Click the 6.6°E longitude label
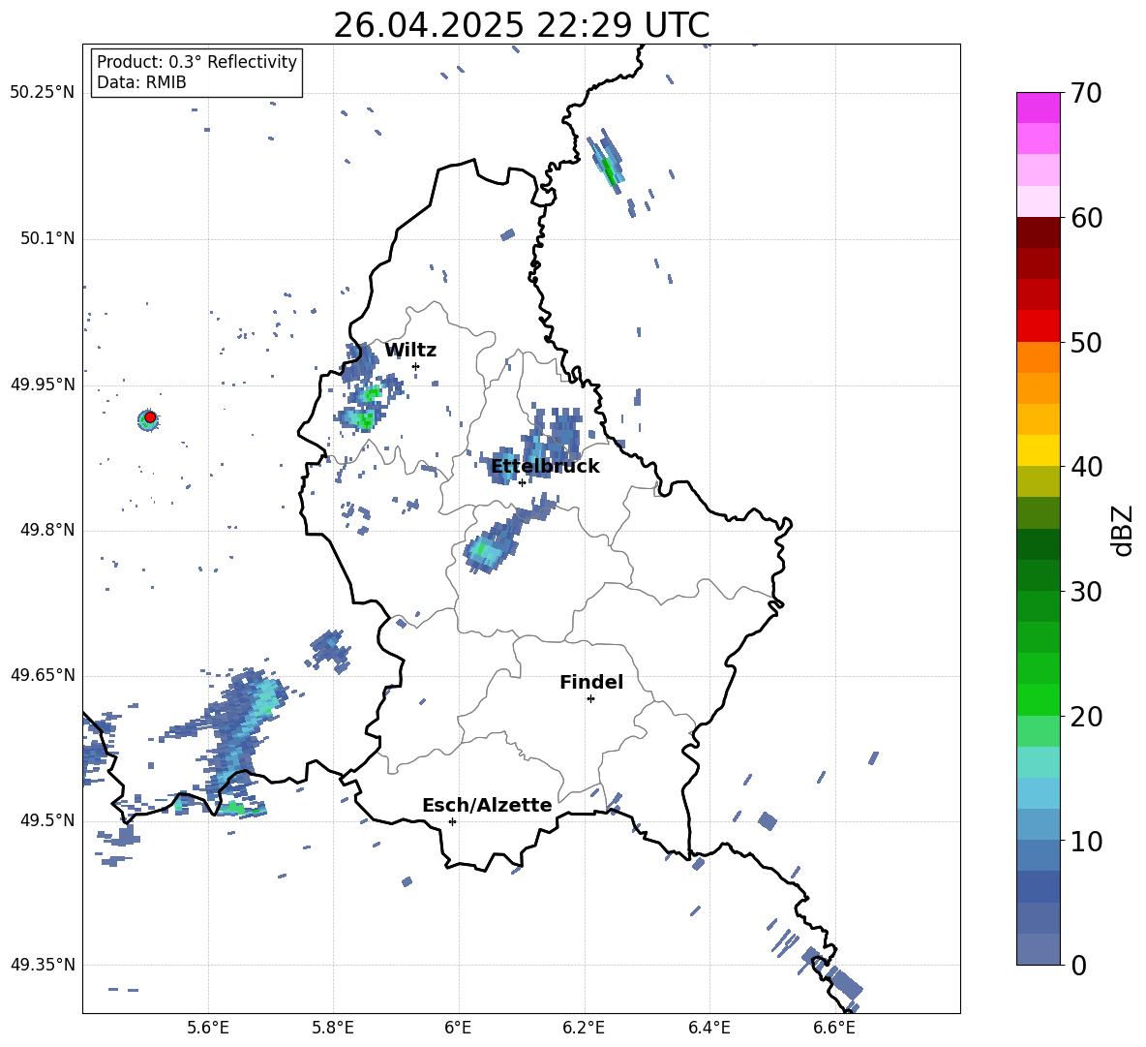 point(834,1029)
